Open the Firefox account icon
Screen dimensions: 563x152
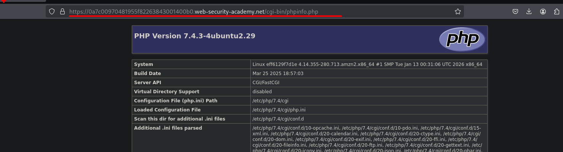[x=543, y=12]
